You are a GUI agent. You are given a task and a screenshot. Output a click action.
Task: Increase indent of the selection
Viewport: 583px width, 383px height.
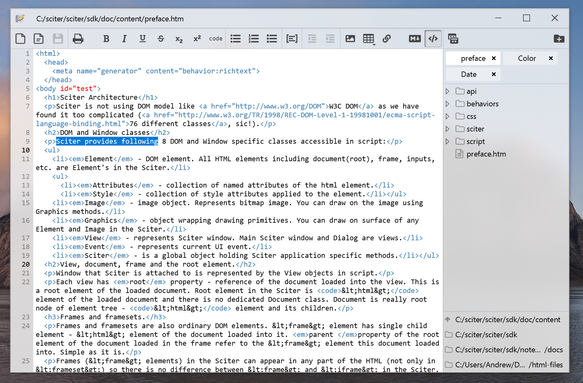click(x=330, y=39)
